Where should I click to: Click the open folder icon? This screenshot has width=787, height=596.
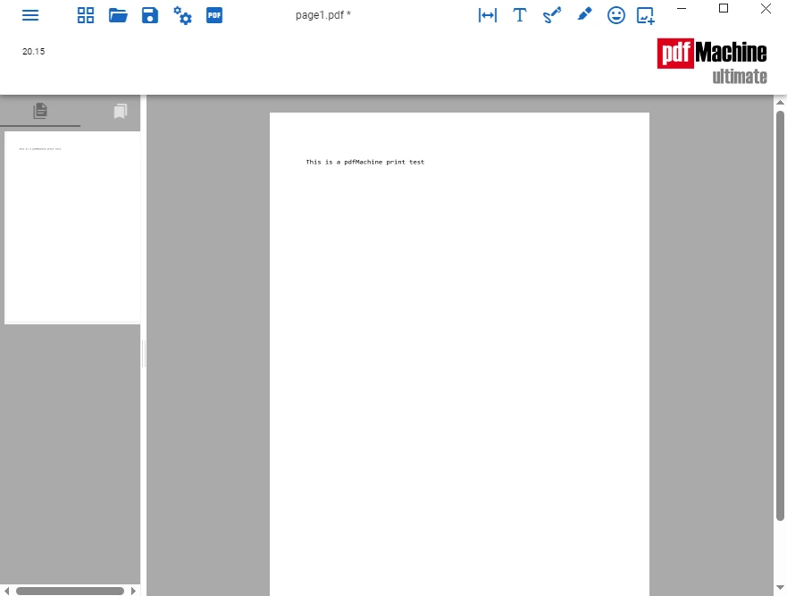click(x=118, y=15)
